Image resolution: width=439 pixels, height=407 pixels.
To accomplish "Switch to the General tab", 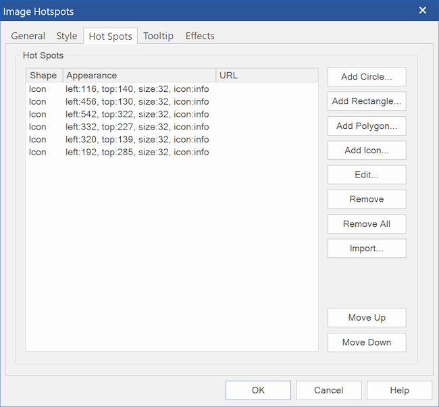I will 28,36.
